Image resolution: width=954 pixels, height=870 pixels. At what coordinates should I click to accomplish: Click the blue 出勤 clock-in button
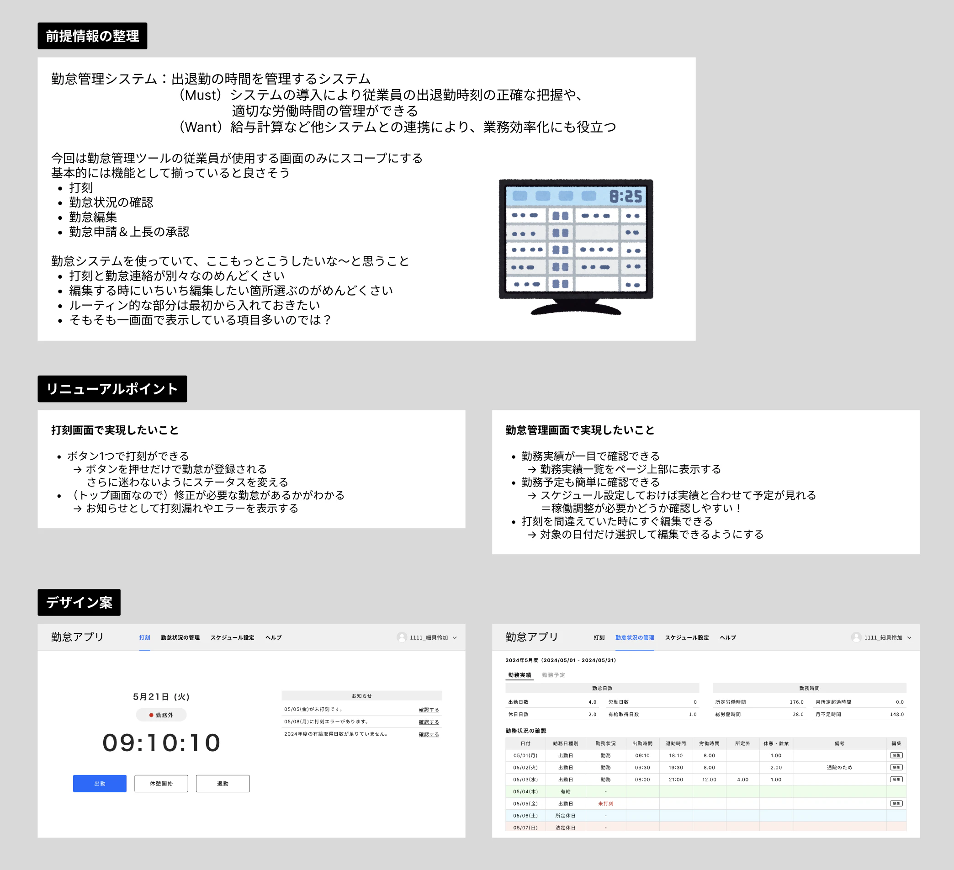click(x=100, y=783)
